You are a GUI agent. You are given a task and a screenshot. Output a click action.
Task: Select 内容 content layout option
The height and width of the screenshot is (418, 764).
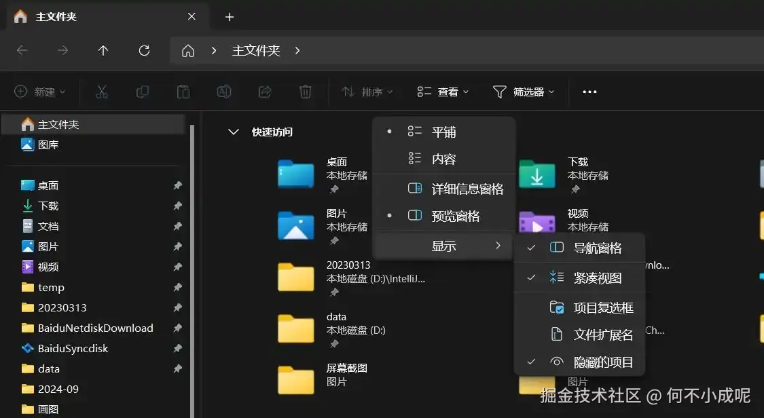444,159
